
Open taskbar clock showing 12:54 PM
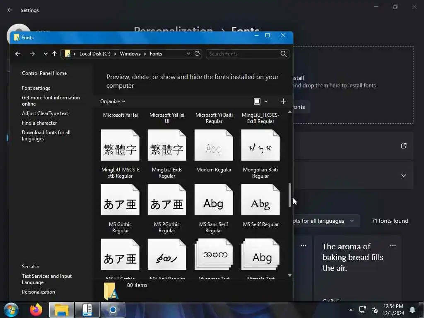click(393, 310)
